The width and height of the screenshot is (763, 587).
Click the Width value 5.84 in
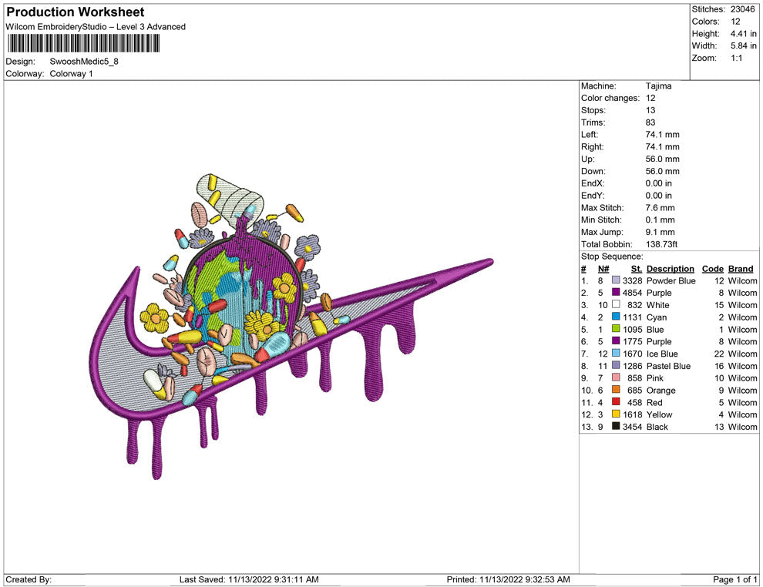pyautogui.click(x=743, y=45)
